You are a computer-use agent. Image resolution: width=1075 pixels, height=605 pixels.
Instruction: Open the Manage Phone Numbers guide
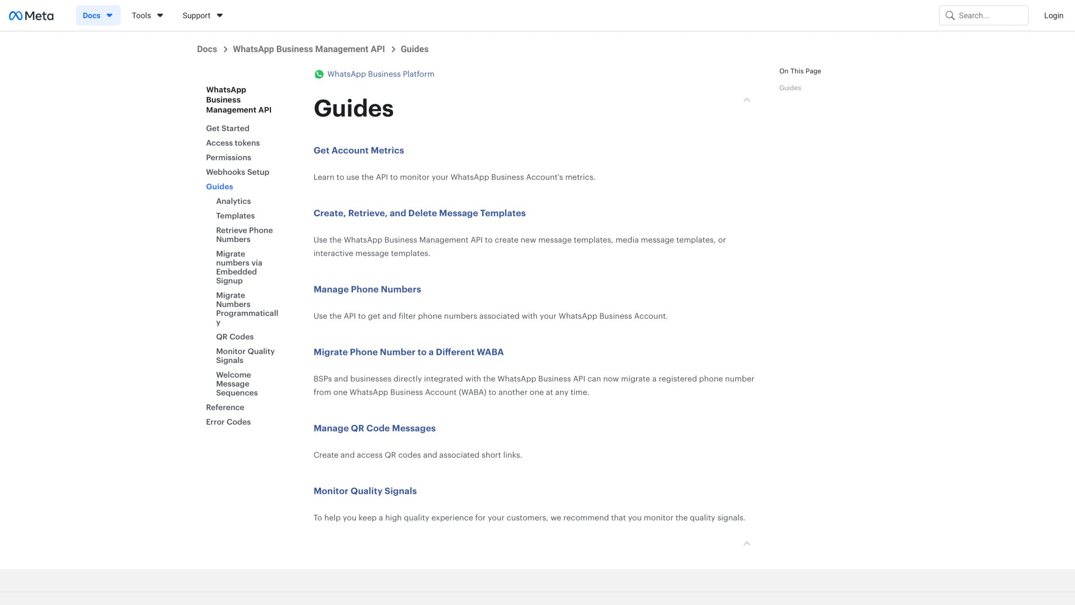point(367,289)
